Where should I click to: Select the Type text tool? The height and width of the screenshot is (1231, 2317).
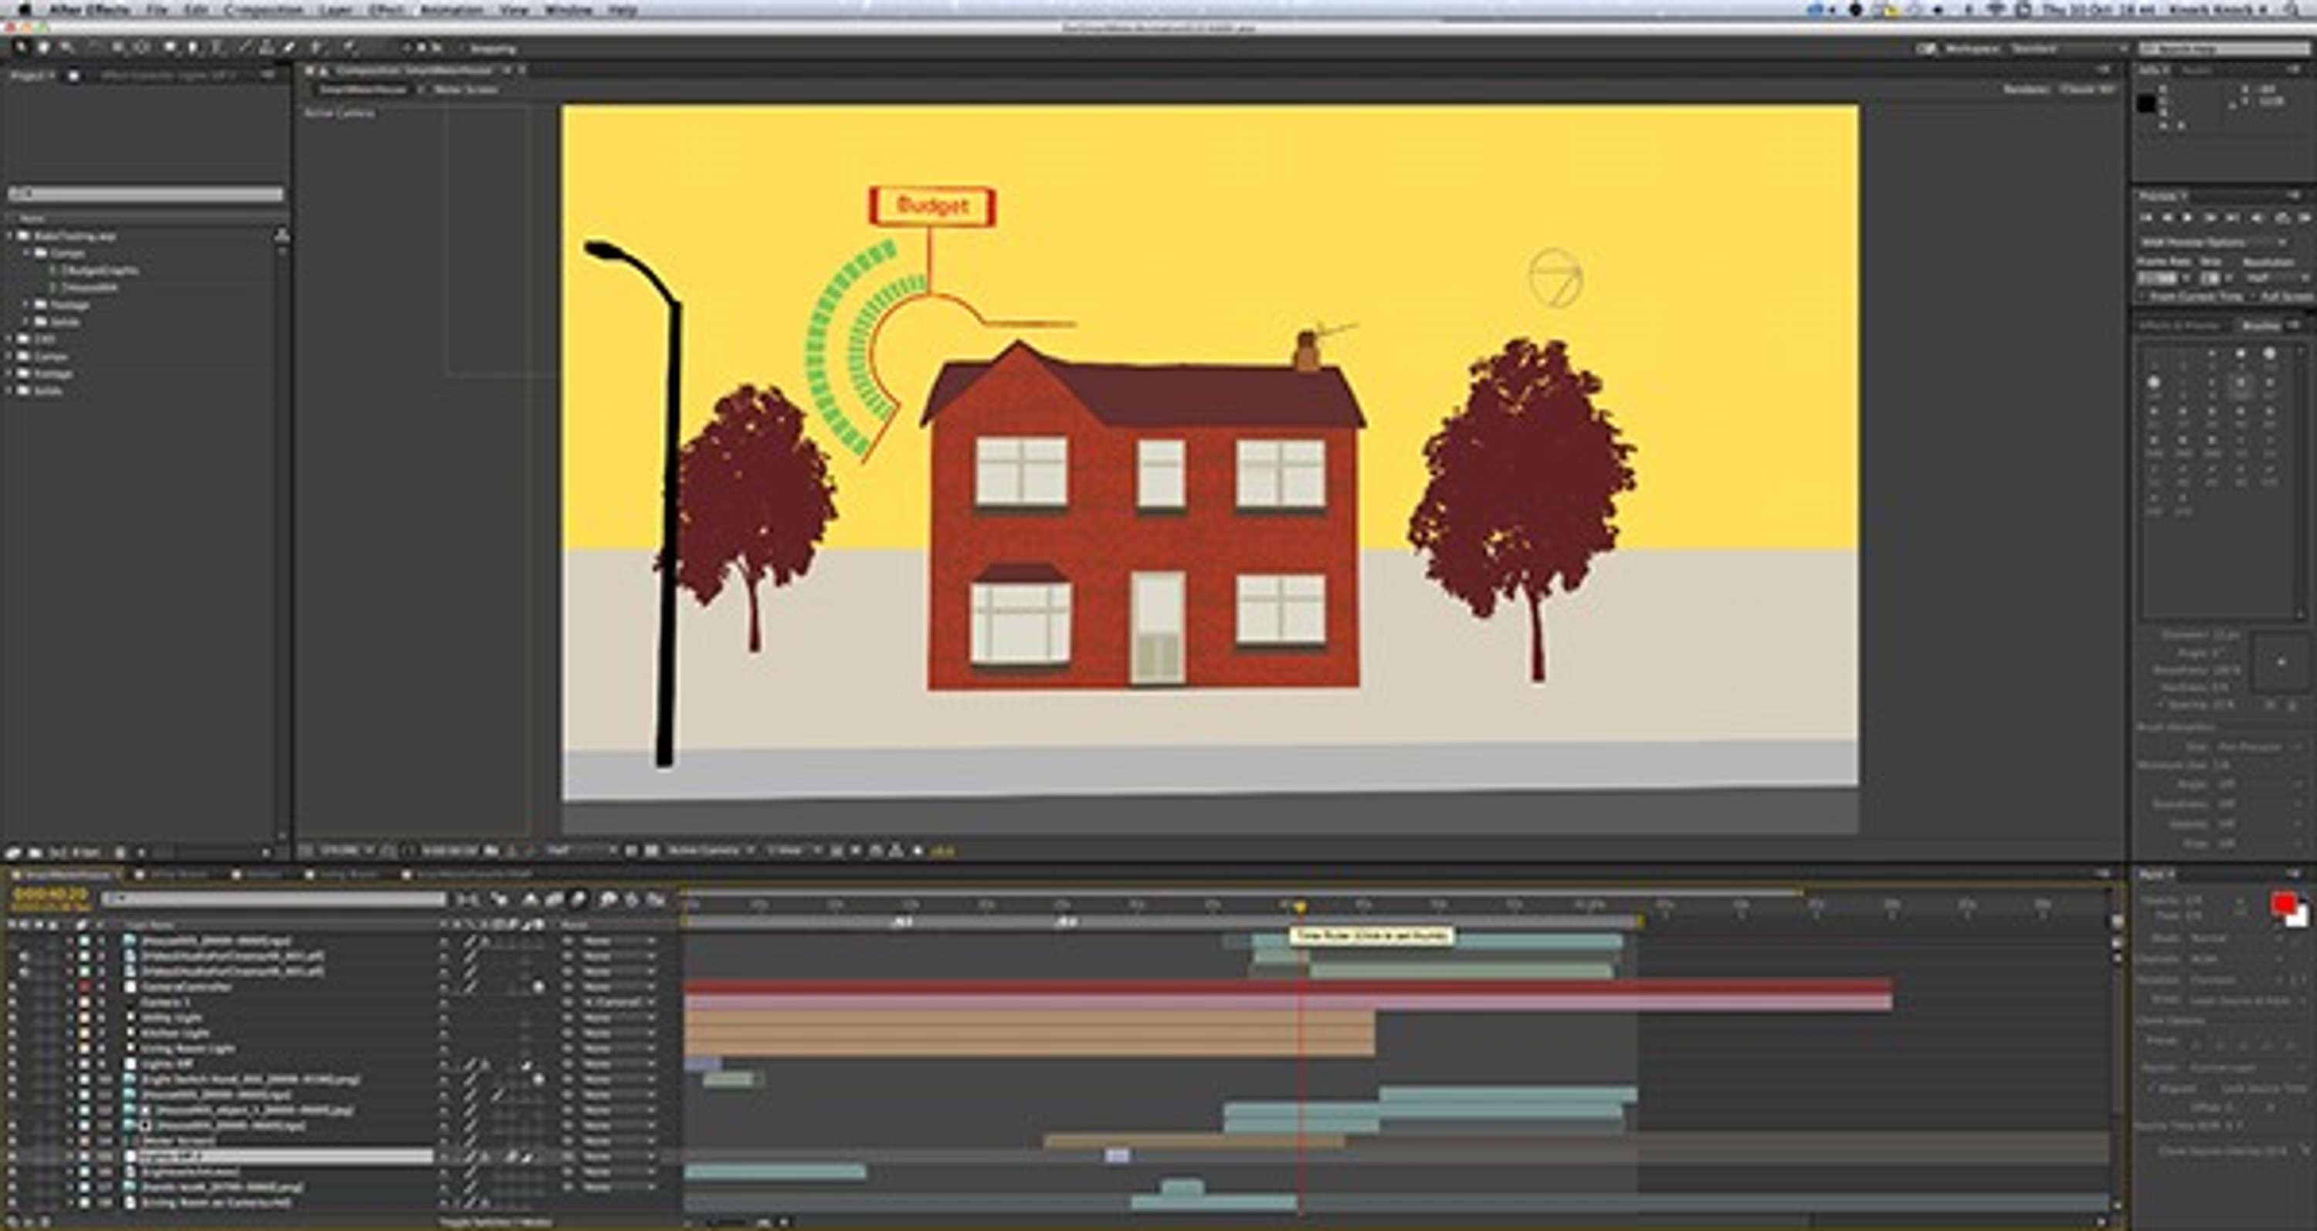(218, 48)
